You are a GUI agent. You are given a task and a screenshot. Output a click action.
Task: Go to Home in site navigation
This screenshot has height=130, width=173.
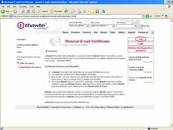pyautogui.click(x=65, y=32)
